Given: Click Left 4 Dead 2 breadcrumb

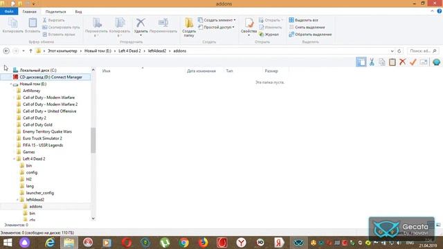Looking at the screenshot, I should pyautogui.click(x=129, y=50).
